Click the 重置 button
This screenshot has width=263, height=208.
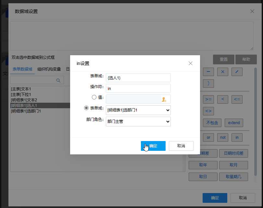(224, 59)
